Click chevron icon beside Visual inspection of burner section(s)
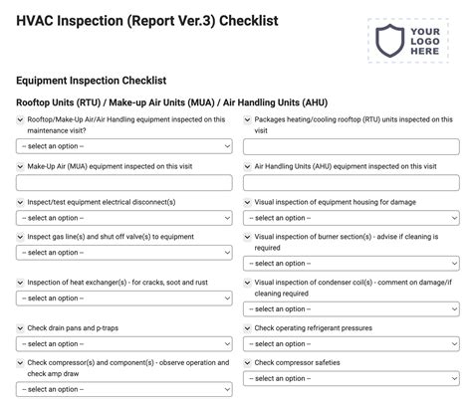The height and width of the screenshot is (399, 472). tap(247, 237)
